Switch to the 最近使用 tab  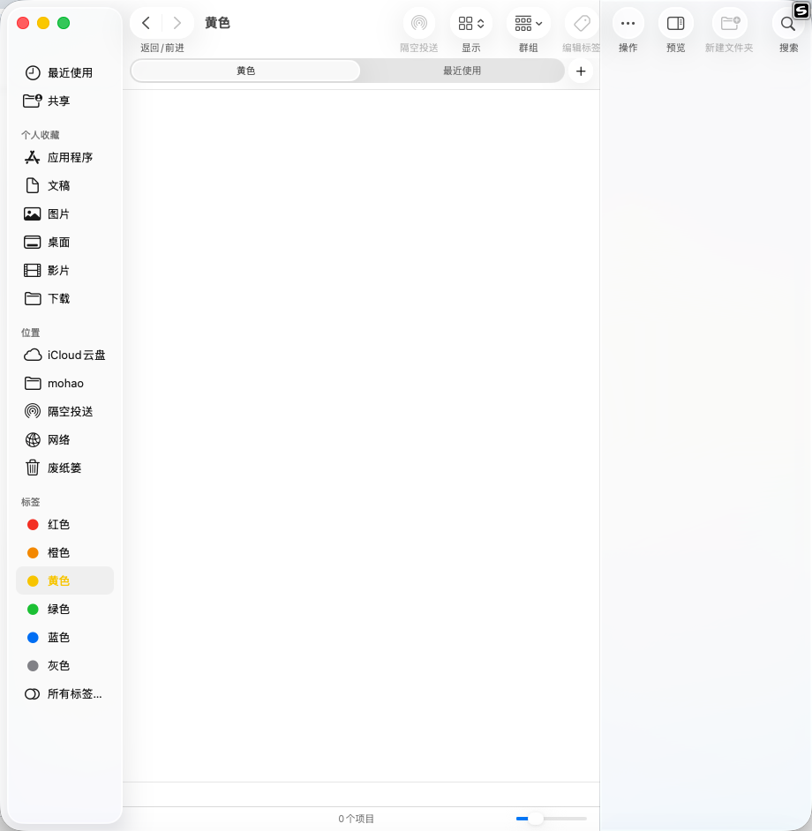pos(462,71)
